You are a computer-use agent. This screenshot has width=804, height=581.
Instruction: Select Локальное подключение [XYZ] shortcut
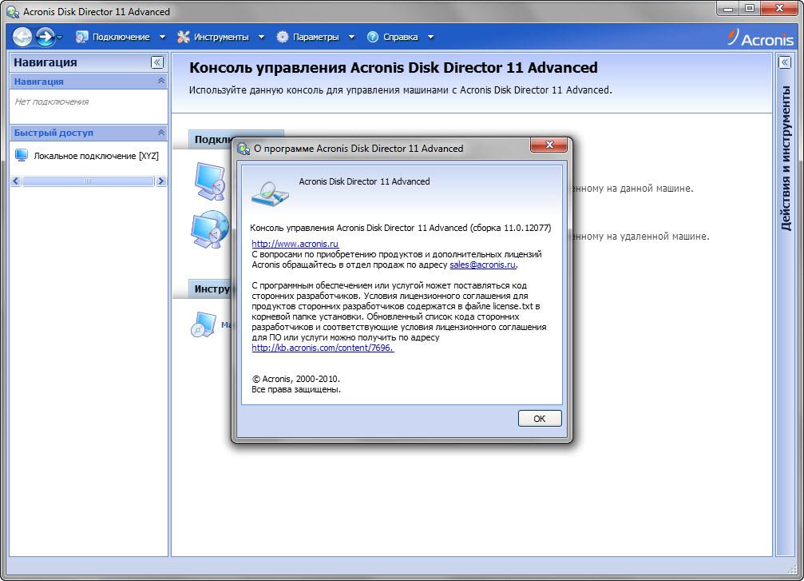coord(97,156)
